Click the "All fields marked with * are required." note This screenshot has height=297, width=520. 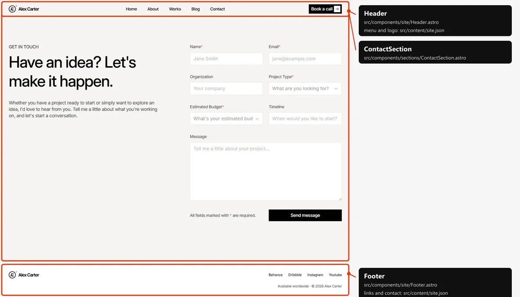[x=223, y=215]
